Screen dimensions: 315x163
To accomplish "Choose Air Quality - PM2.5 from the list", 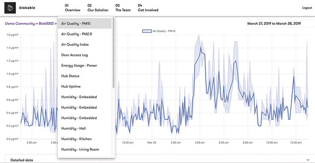I will tap(85, 34).
